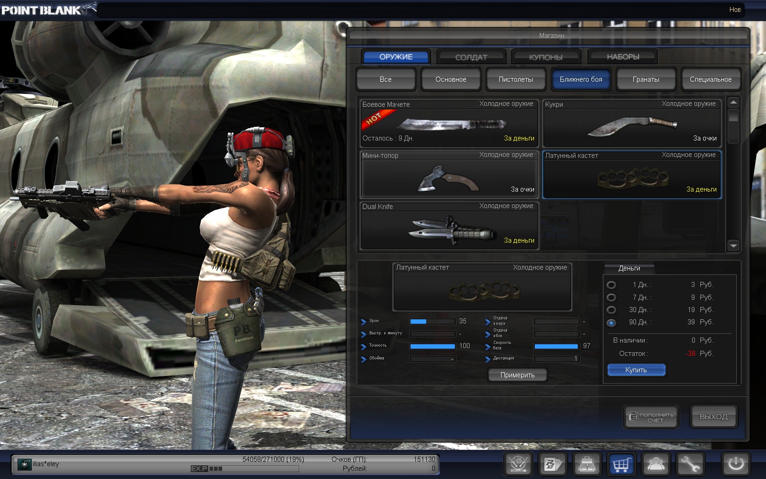Open the КУПОНЫ tab
This screenshot has width=766, height=479.
pyautogui.click(x=546, y=57)
